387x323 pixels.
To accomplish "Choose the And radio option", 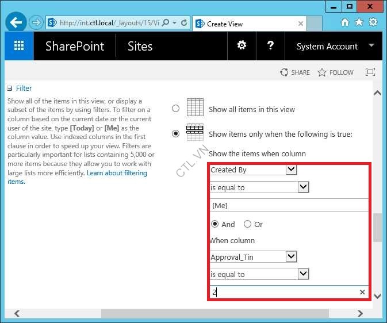I will (215, 224).
